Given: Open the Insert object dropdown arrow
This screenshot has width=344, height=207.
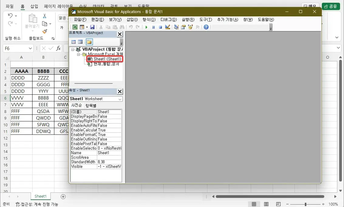Looking at the screenshot, I should point(87,27).
